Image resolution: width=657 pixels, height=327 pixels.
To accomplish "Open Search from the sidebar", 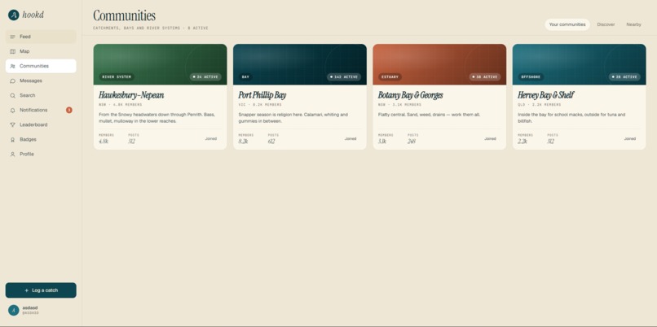I will click(41, 95).
